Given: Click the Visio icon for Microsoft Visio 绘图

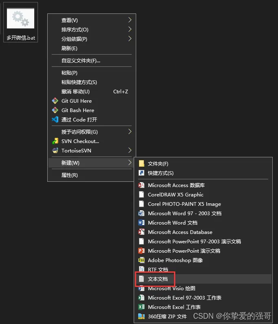Looking at the screenshot, I should click(141, 288).
